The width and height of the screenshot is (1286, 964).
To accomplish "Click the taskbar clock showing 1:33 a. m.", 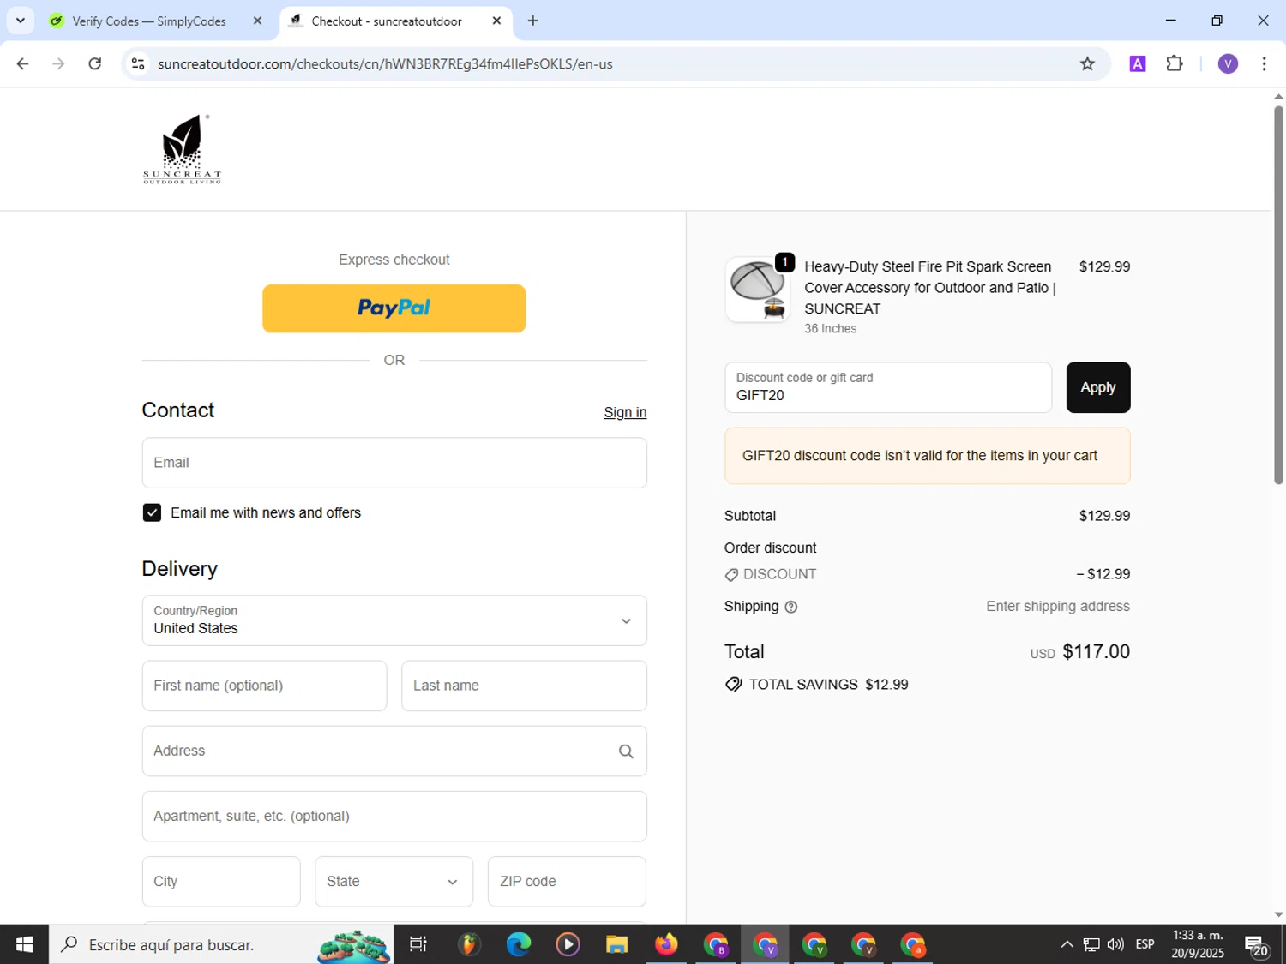I will tap(1198, 944).
